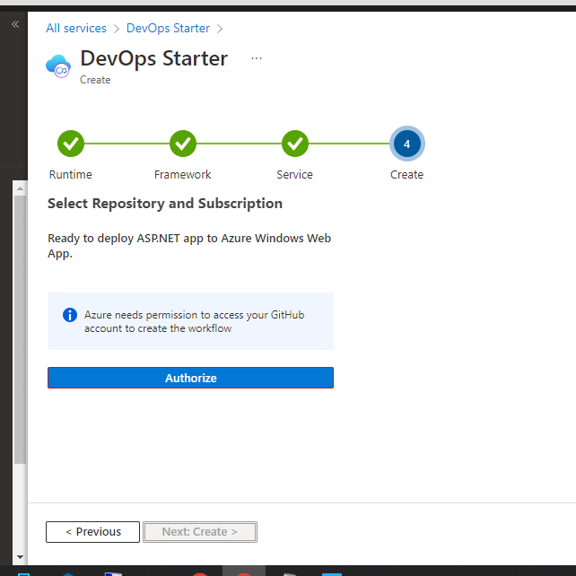This screenshot has width=576, height=576.
Task: Click the Service step checkmark icon
Action: 295,143
